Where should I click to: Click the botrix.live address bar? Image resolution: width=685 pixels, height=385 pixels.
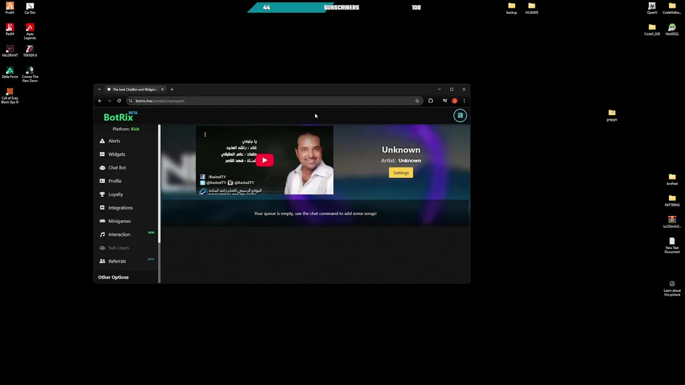pyautogui.click(x=273, y=101)
